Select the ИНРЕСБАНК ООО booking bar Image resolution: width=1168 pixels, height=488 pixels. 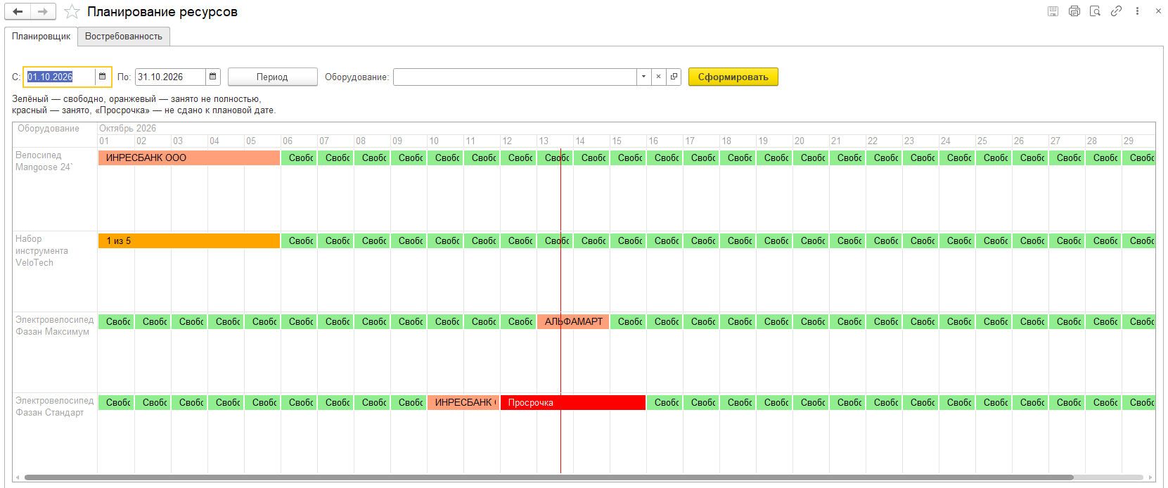(x=189, y=158)
